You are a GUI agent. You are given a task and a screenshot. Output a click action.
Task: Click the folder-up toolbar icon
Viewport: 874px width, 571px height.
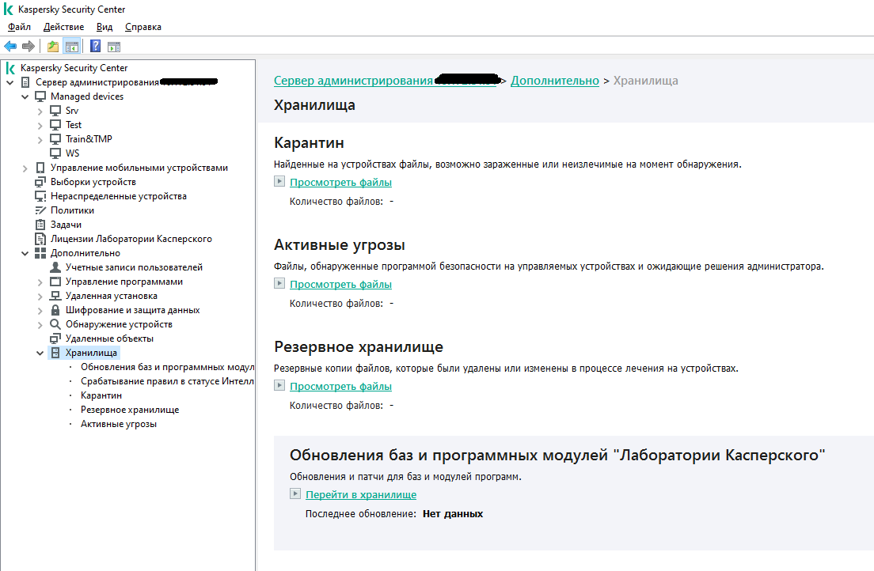[x=53, y=46]
